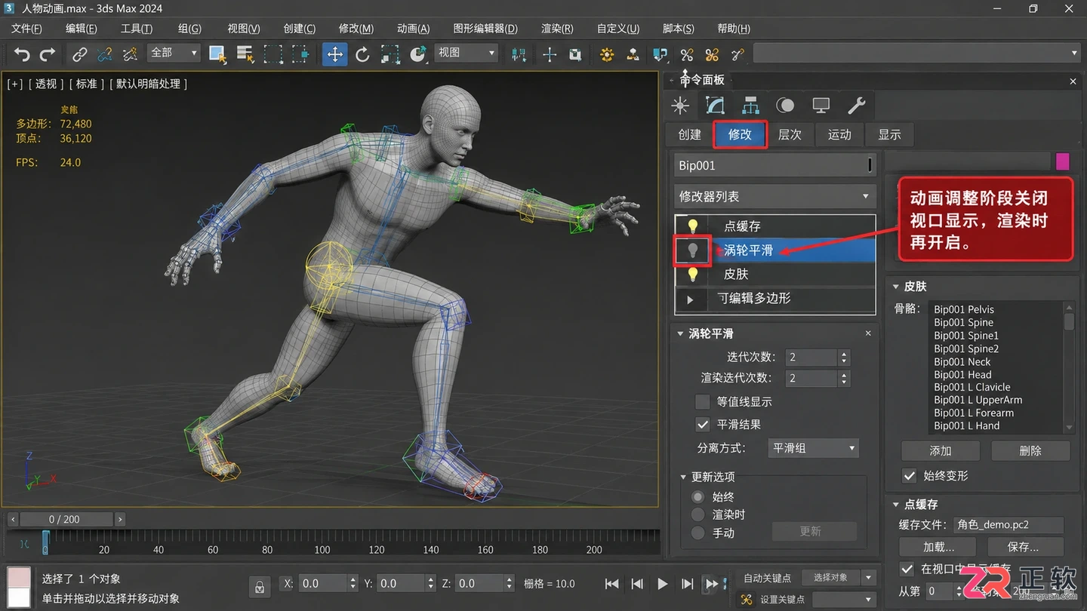
Task: Toggle the 涡轮平滑 modifier light bulb
Action: [692, 250]
